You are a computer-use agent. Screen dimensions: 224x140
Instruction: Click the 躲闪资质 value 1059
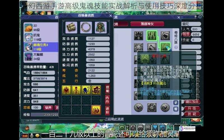[98, 65]
